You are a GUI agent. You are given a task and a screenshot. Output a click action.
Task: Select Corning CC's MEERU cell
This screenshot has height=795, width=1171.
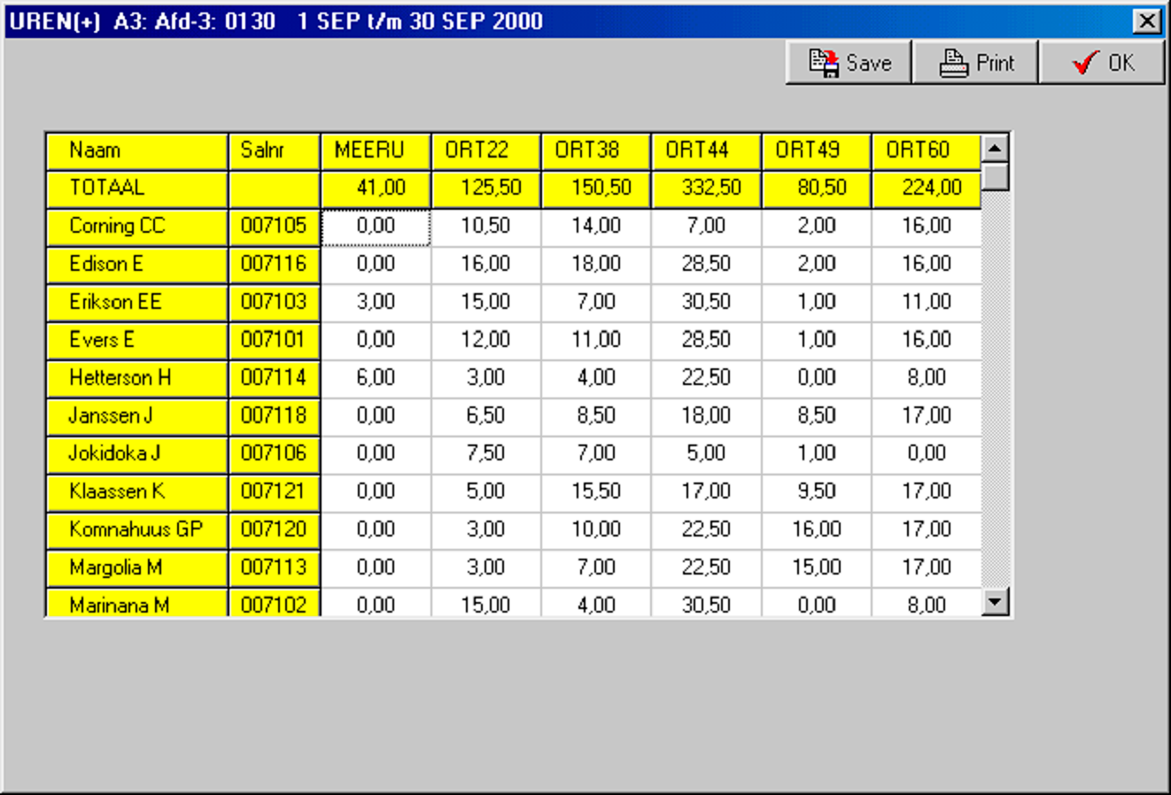pos(376,227)
